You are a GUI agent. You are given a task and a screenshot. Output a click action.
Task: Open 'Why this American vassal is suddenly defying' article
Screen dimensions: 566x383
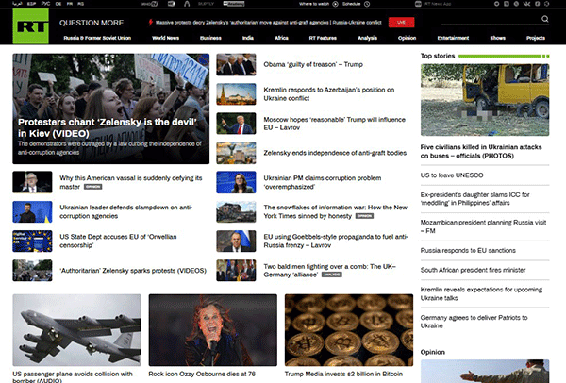click(131, 182)
